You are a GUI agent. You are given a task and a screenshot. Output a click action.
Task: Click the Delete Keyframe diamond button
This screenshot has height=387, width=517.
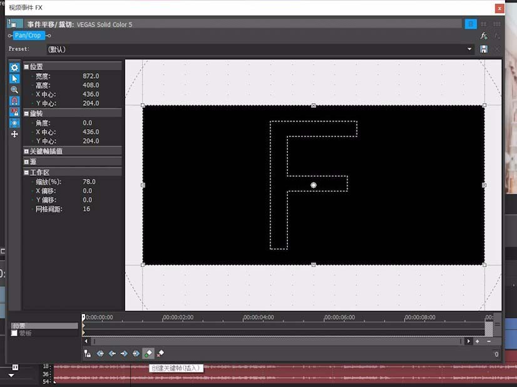point(161,354)
